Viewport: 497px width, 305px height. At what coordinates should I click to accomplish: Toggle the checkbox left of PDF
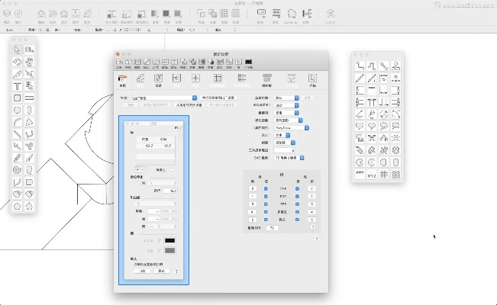(266, 197)
